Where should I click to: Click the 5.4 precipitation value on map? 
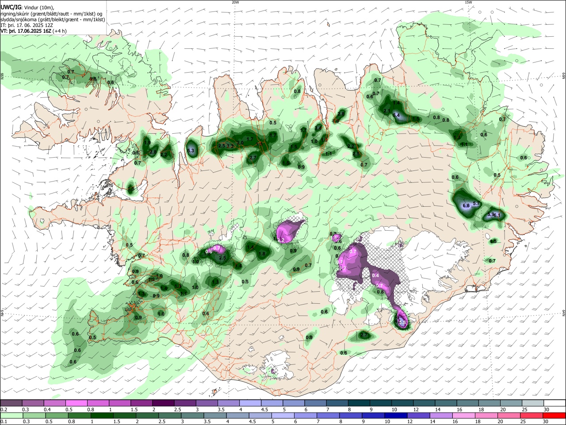pyautogui.click(x=396, y=115)
